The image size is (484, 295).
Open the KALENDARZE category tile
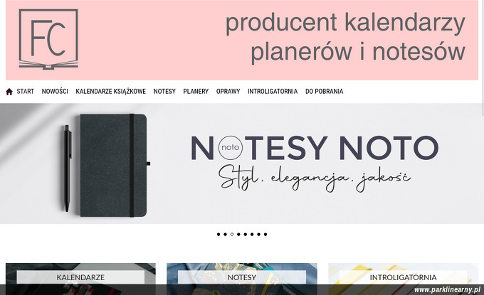(x=80, y=279)
